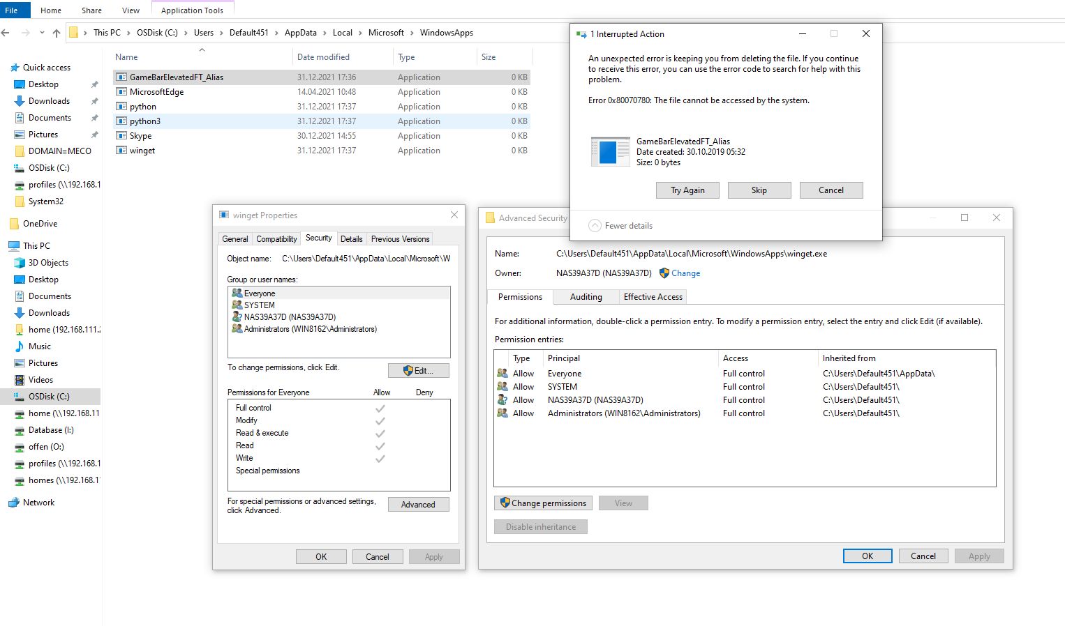Click GameBarElevatedFT_Alias file icon in list
The height and width of the screenshot is (626, 1065).
121,77
